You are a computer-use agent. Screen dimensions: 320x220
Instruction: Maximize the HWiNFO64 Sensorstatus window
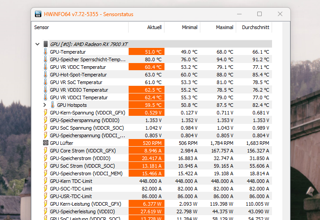point(259,14)
